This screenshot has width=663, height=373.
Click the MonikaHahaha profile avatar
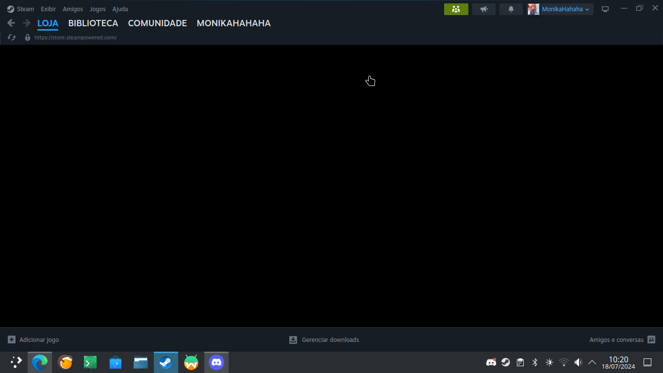coord(533,9)
